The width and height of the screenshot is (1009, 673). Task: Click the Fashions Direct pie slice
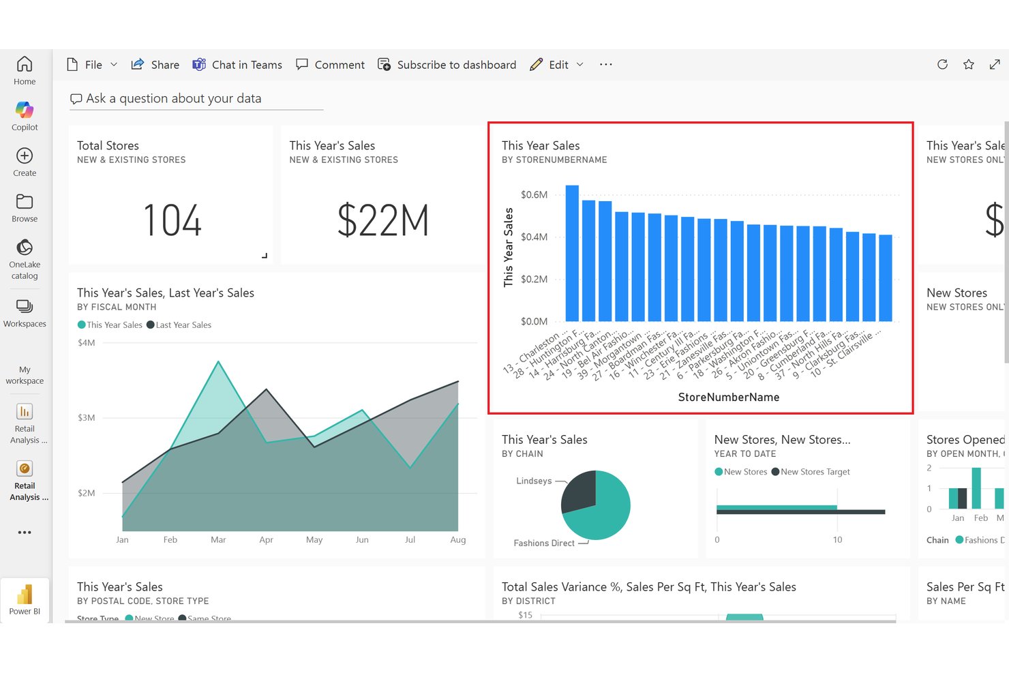[x=603, y=513]
